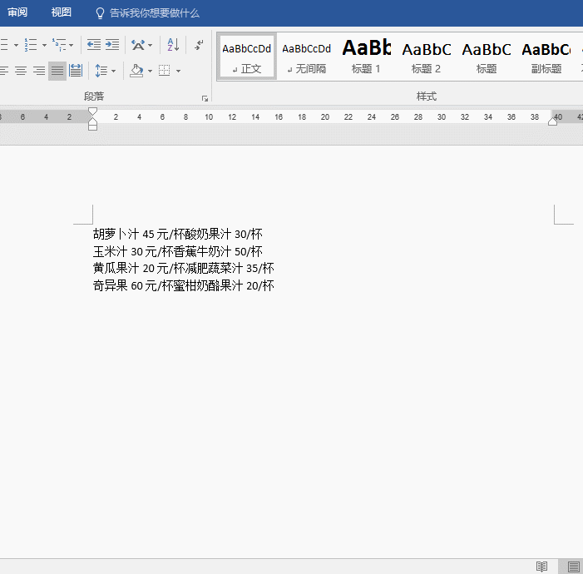Screen dimensions: 583x574
Task: Click the 告诉我你想要做什么 search box
Action: (x=154, y=13)
